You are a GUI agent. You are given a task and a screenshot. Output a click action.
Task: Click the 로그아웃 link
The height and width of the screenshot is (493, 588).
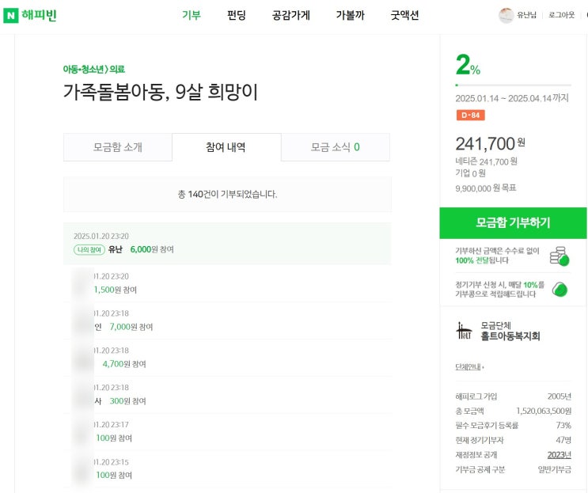(562, 15)
